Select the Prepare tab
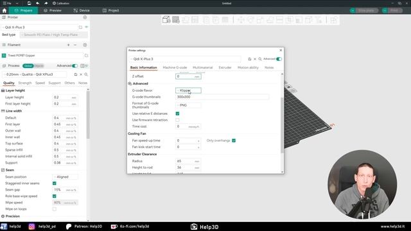 click(x=24, y=10)
